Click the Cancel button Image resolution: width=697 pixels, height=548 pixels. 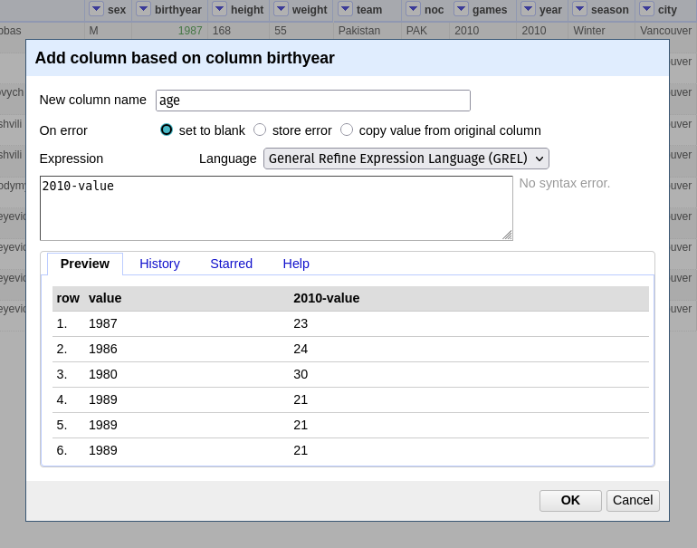tap(633, 500)
